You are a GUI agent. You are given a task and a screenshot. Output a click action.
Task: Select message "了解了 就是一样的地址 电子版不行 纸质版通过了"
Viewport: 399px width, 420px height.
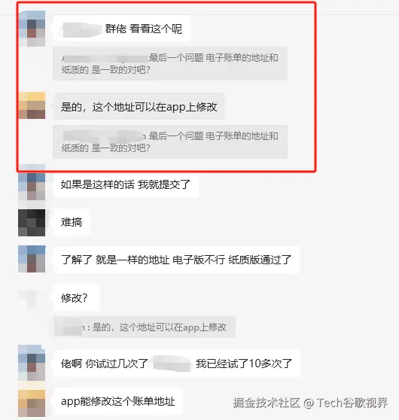click(x=176, y=260)
